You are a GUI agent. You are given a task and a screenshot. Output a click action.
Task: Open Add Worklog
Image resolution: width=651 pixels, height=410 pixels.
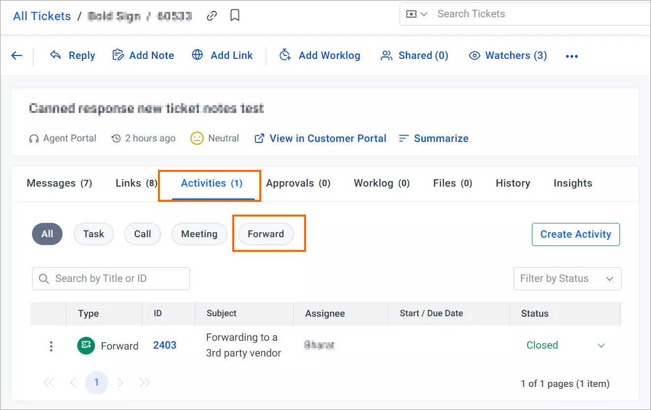[320, 55]
